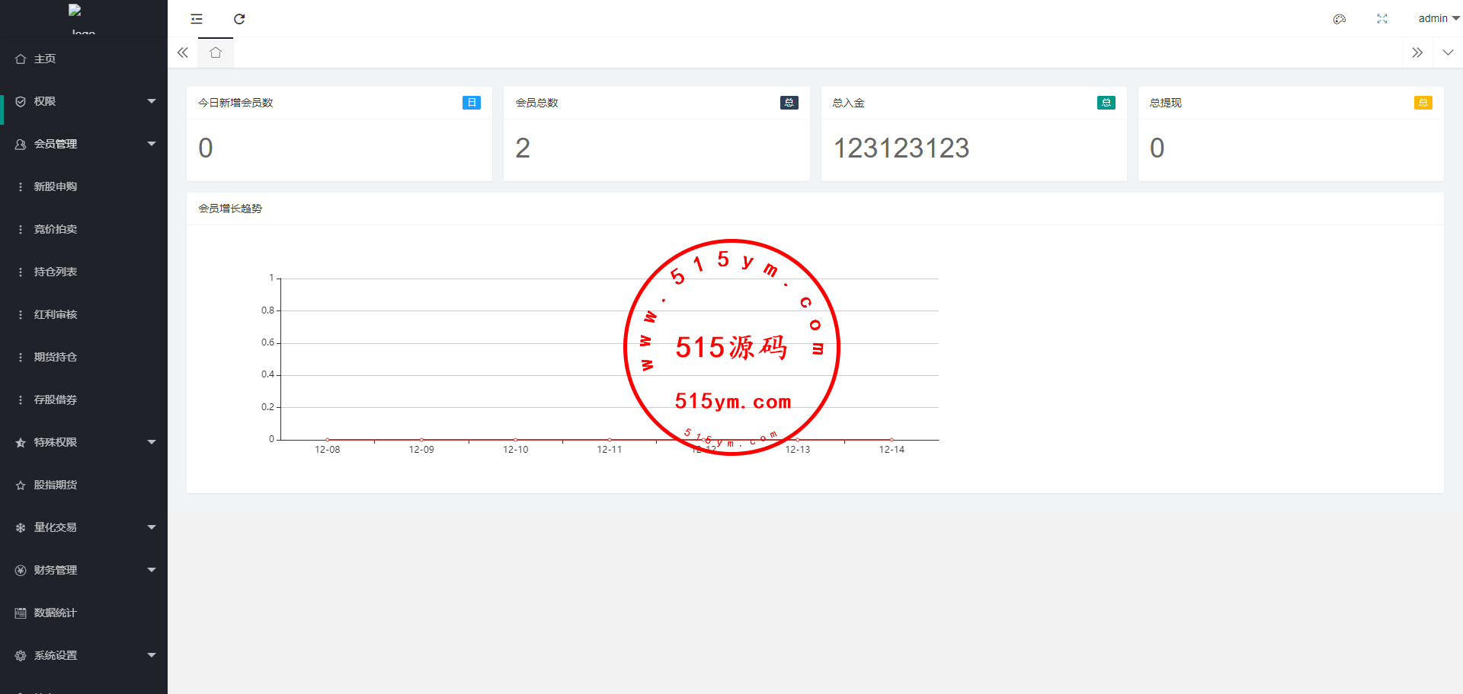Click the refresh page icon
Screen dimensions: 1463x694
coord(239,19)
